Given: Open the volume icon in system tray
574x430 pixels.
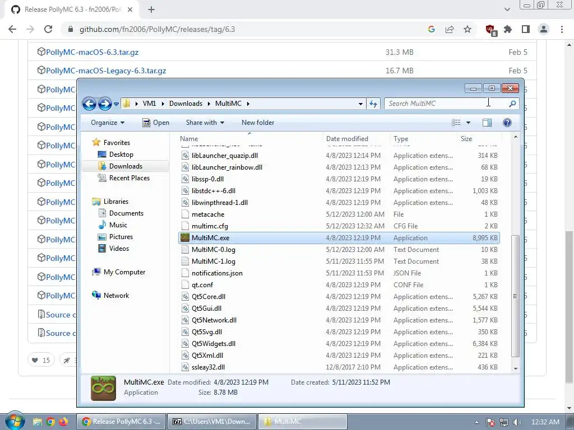Looking at the screenshot, I should [x=517, y=422].
